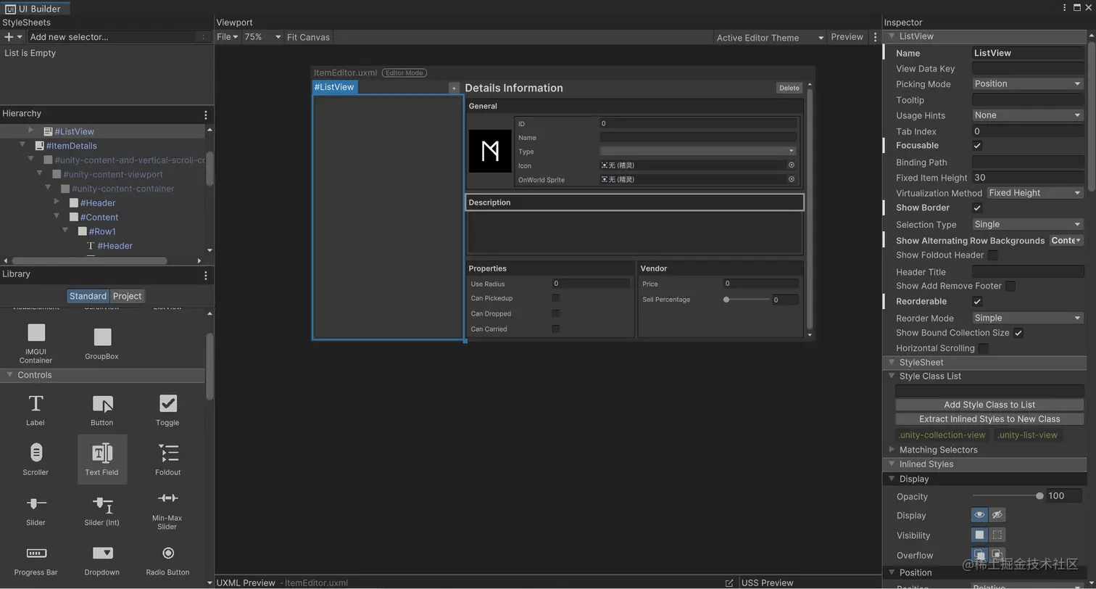
Task: Open the Selection Type dropdown
Action: [x=1027, y=225]
